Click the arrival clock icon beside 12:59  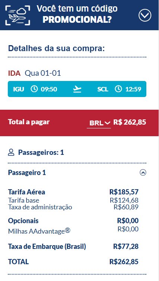[x=118, y=89]
